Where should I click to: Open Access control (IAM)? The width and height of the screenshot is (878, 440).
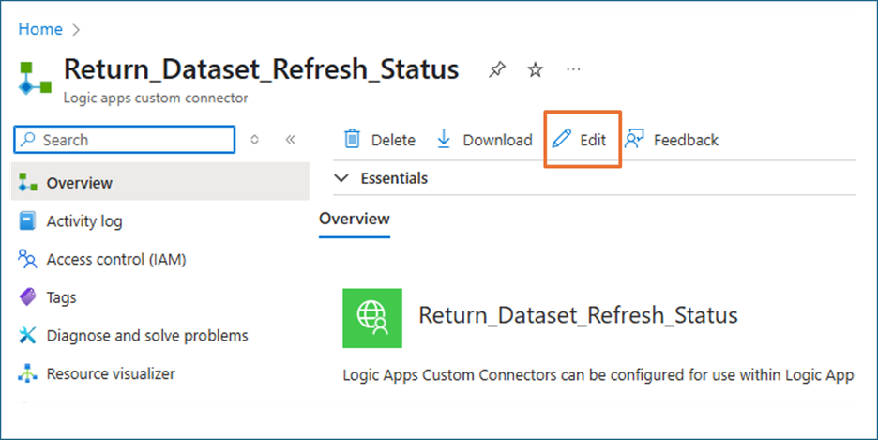[x=116, y=259]
